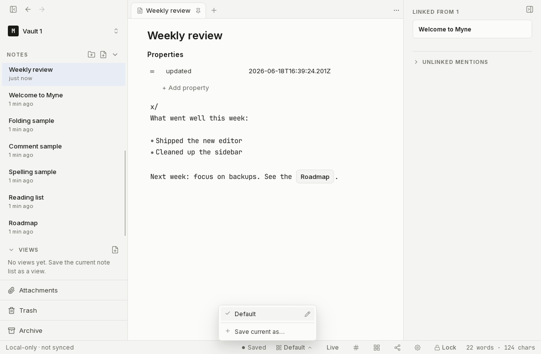Click the hash tag icon in status bar
The height and width of the screenshot is (354, 541).
pyautogui.click(x=356, y=348)
